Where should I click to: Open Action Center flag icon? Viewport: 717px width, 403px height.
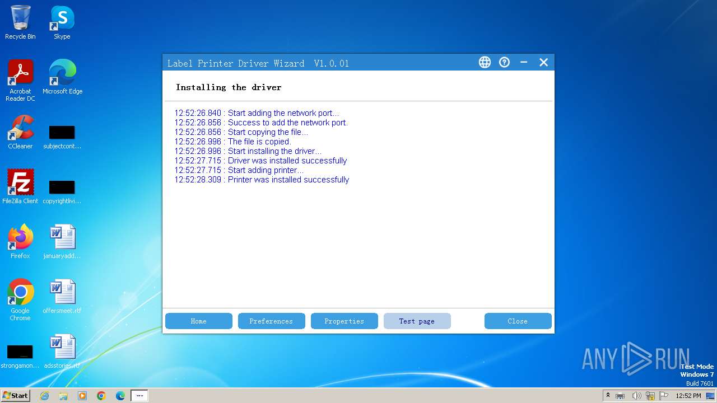(664, 396)
